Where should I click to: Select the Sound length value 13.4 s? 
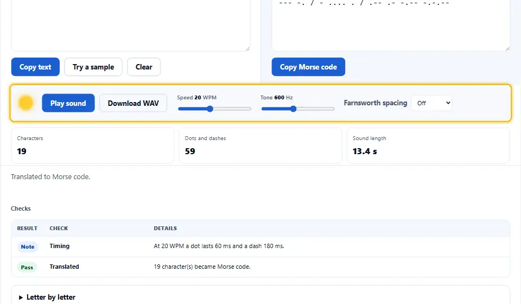click(365, 151)
